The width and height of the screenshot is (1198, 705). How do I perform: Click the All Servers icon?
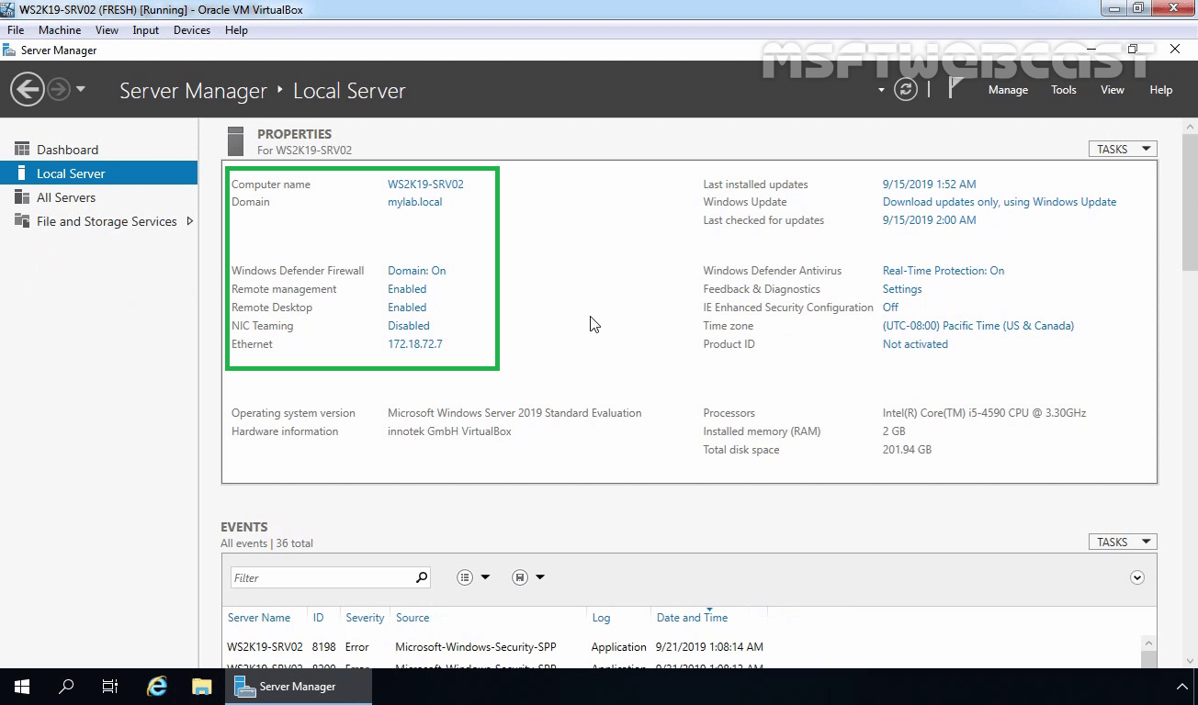(x=22, y=197)
